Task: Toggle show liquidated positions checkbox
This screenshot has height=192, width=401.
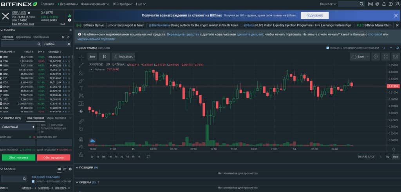Action: pyautogui.click(x=328, y=48)
